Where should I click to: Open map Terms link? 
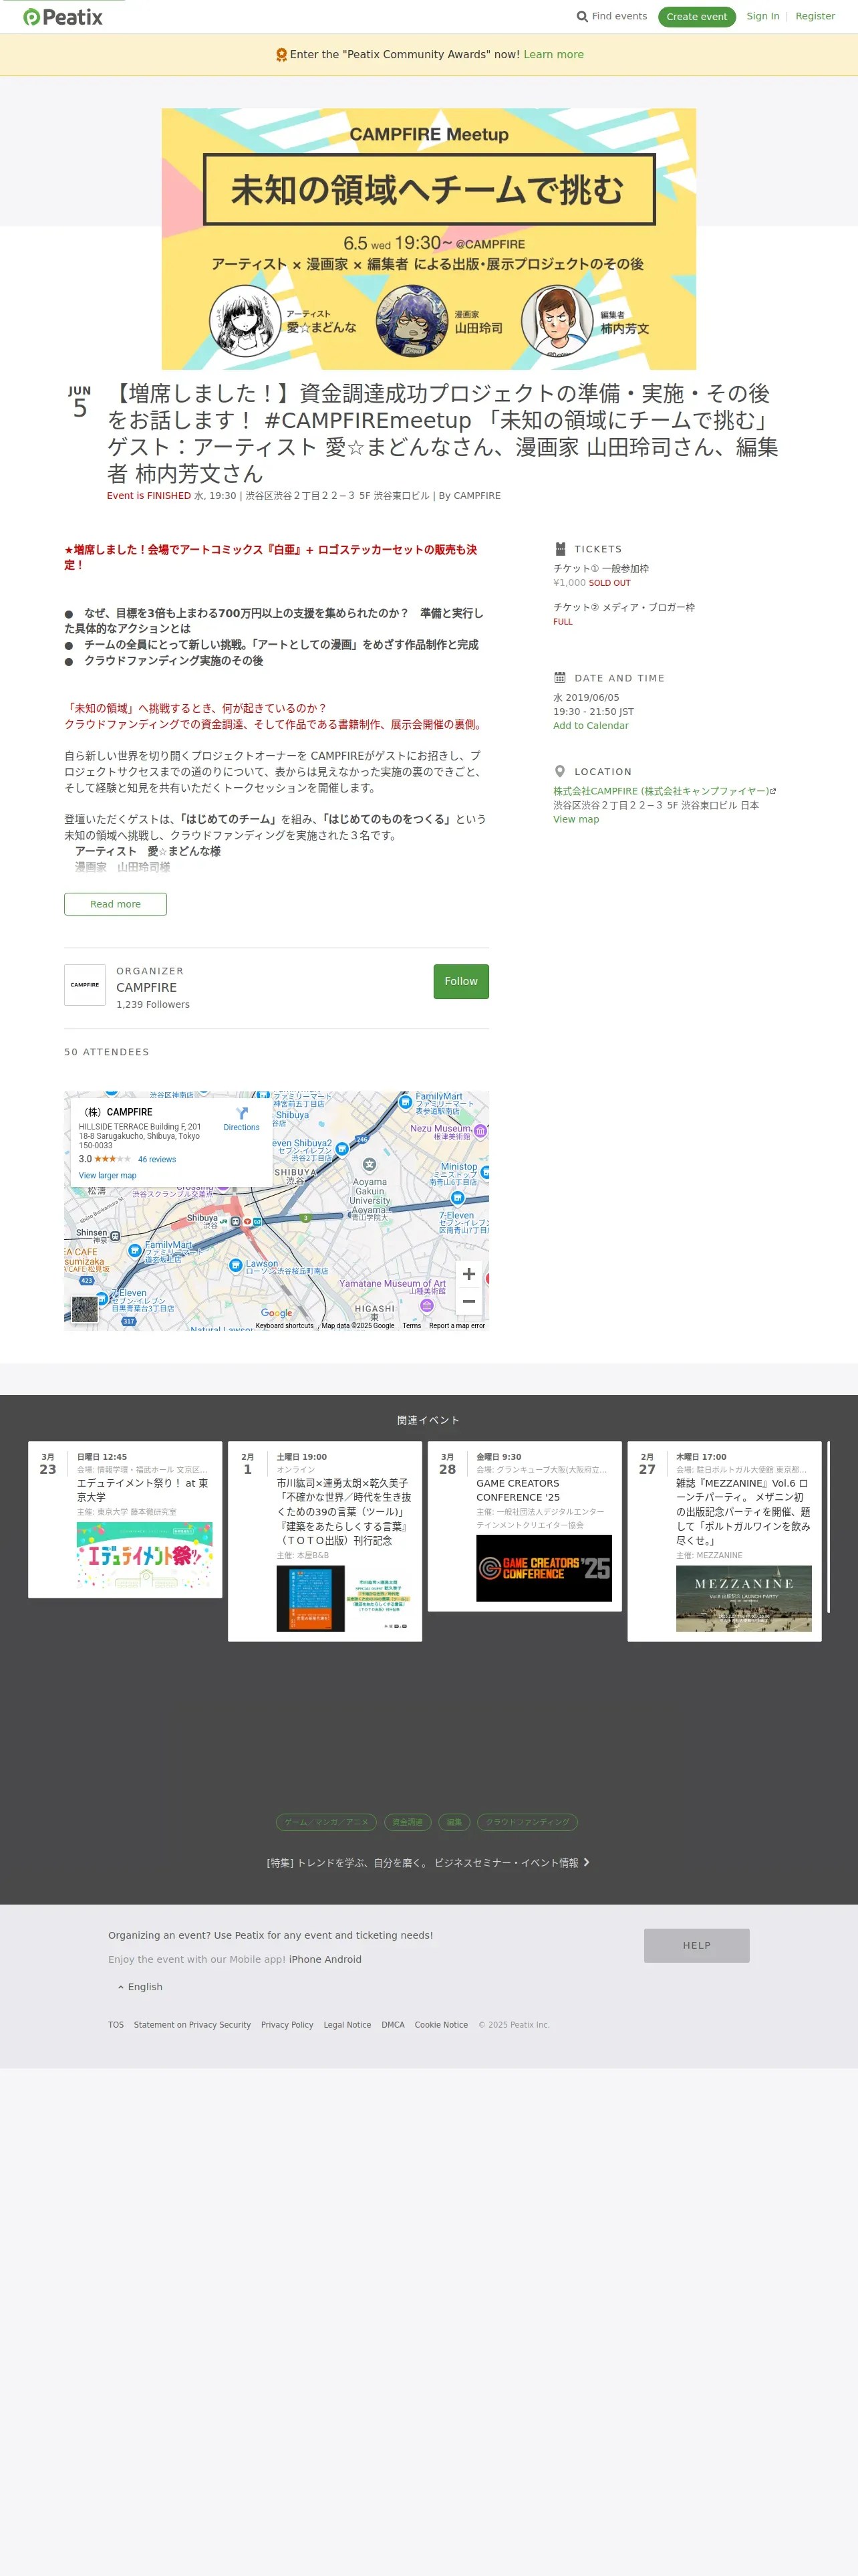click(412, 1326)
